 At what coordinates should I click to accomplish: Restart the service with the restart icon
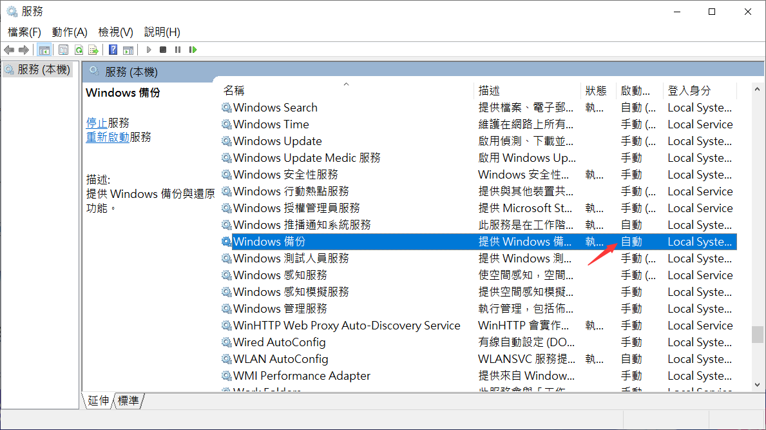[x=193, y=50]
